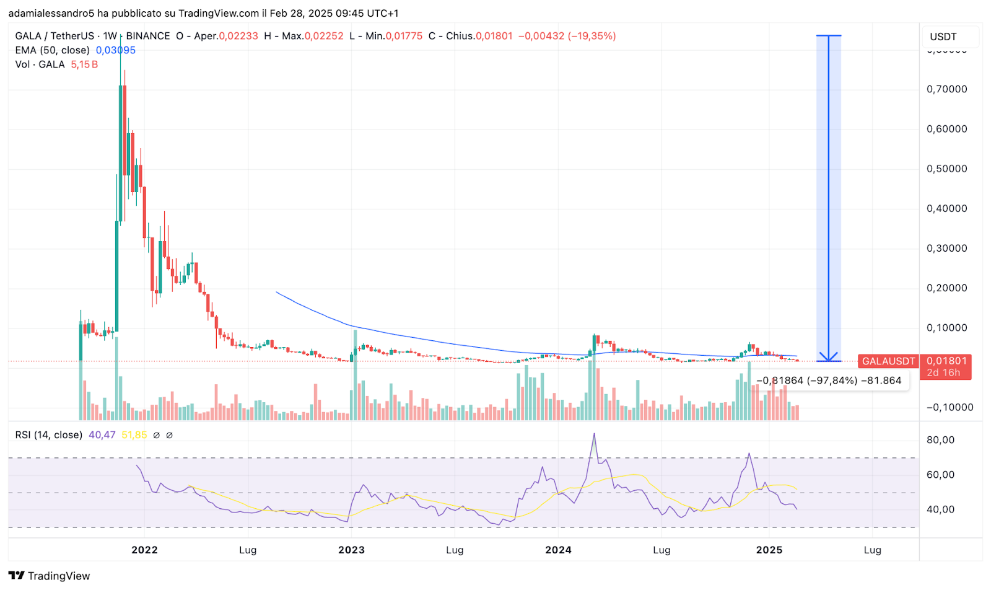Click the open price 0,02233

[x=238, y=36]
